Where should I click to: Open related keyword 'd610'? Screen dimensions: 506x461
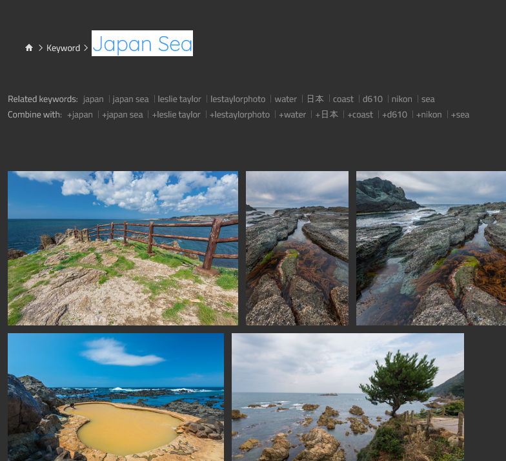372,99
